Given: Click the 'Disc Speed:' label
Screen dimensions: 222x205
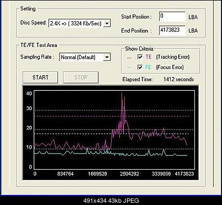Looking at the screenshot, I should tap(33, 23).
